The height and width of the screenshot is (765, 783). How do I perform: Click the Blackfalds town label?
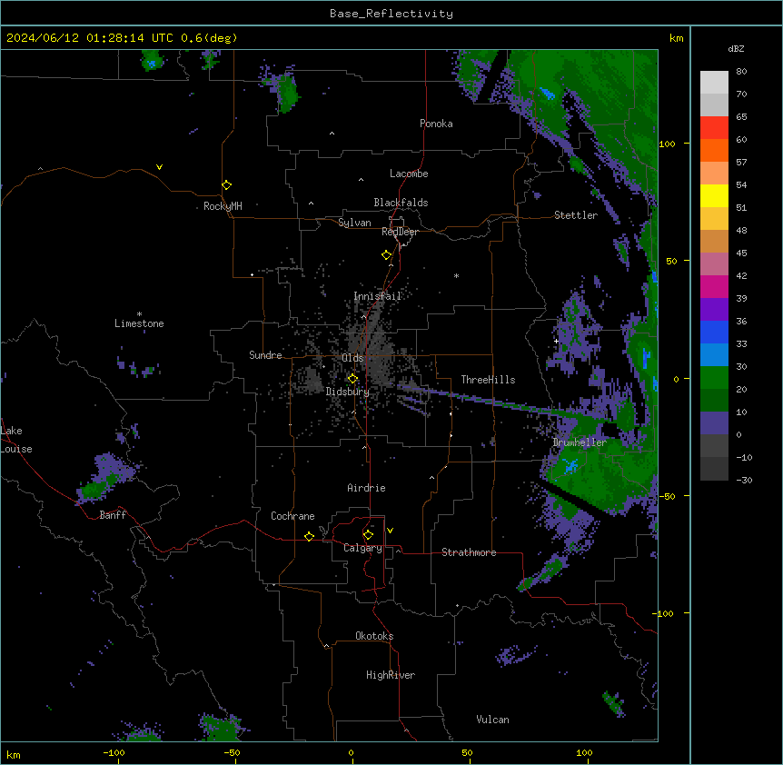401,203
